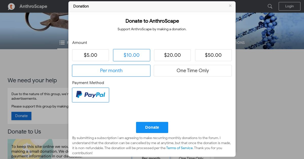The width and height of the screenshot is (304, 159).
Task: Choose the $5.00 donation amount
Action: (90, 55)
